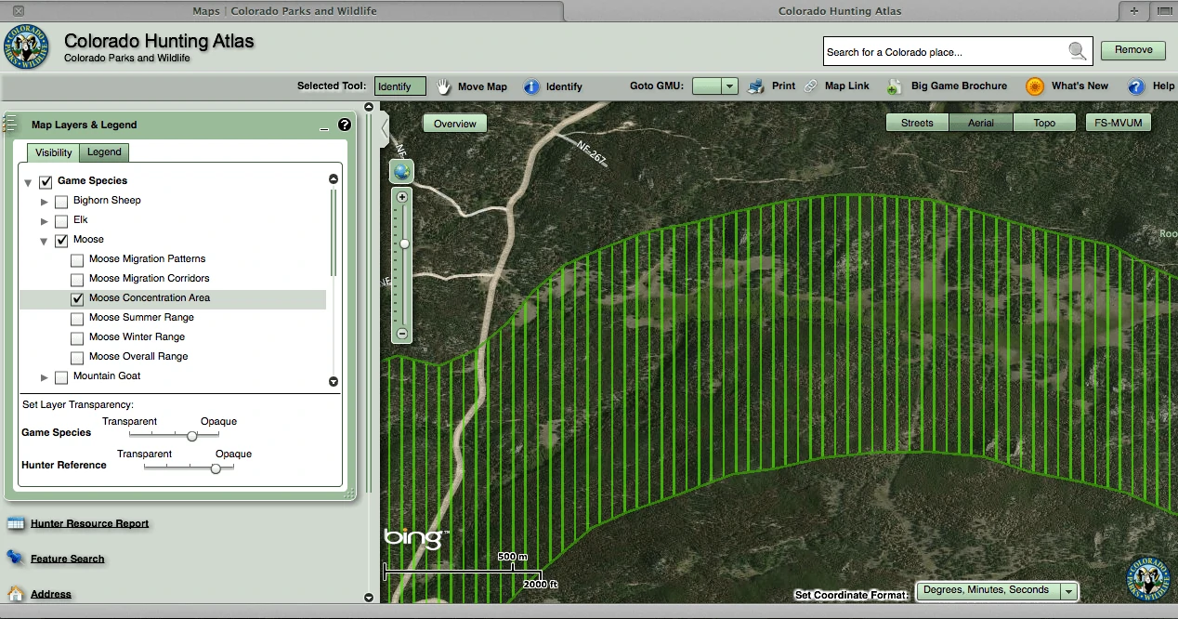Check the Mountain Goat checkbox
1178x619 pixels.
click(x=61, y=377)
